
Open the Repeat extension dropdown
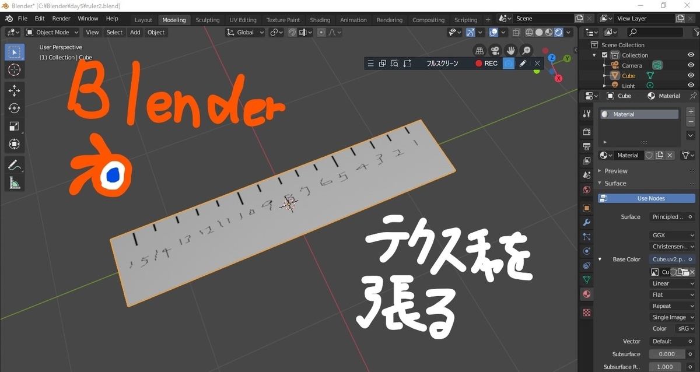click(673, 306)
